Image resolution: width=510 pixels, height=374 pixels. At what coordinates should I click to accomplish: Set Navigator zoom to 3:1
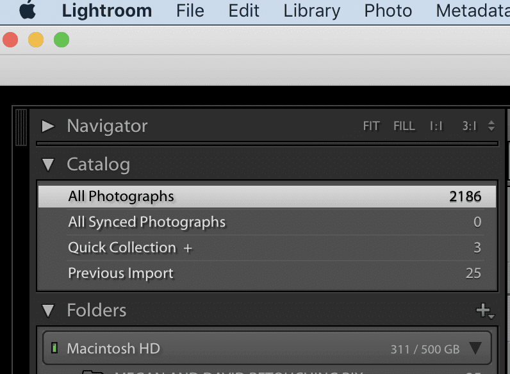tap(470, 126)
